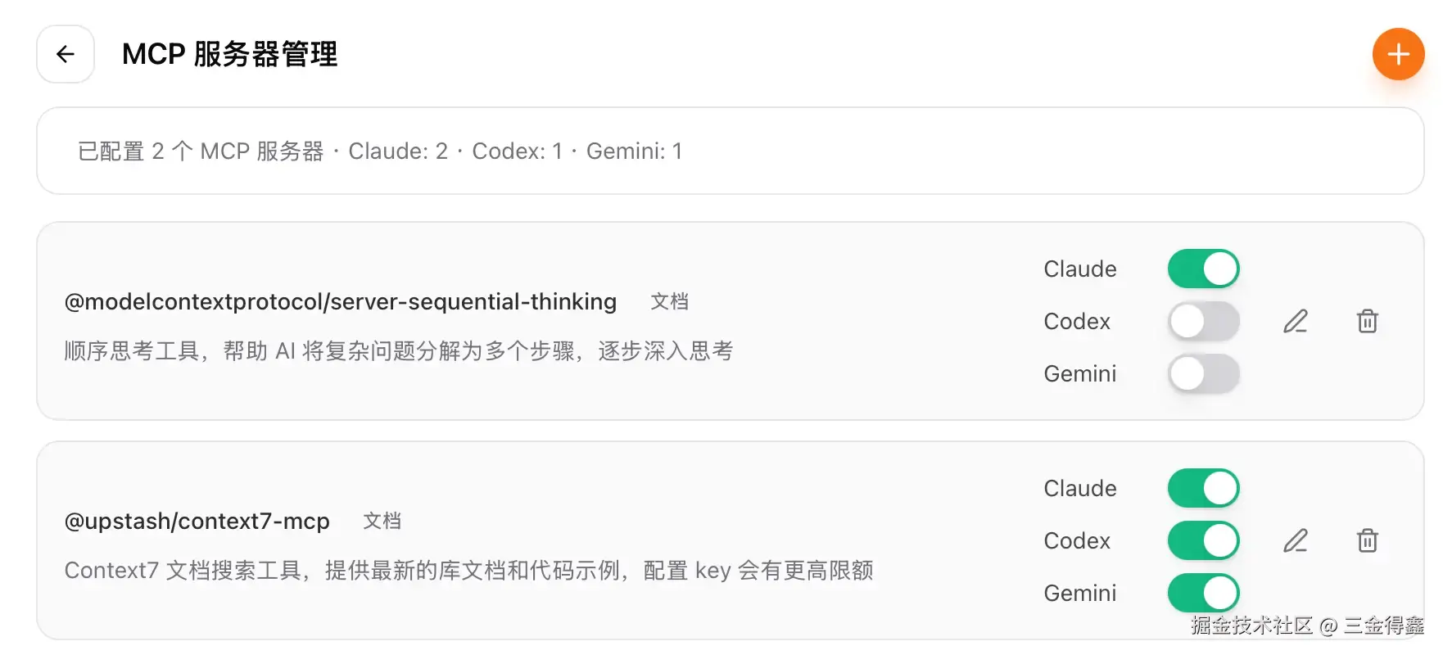Viewport: 1443px width, 655px height.
Task: Disable Gemini for context7-mcp
Action: pyautogui.click(x=1203, y=593)
